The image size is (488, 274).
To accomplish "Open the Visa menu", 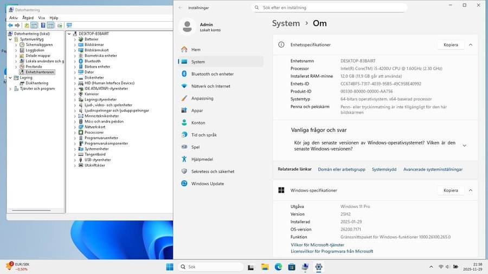I will pyautogui.click(x=42, y=18).
